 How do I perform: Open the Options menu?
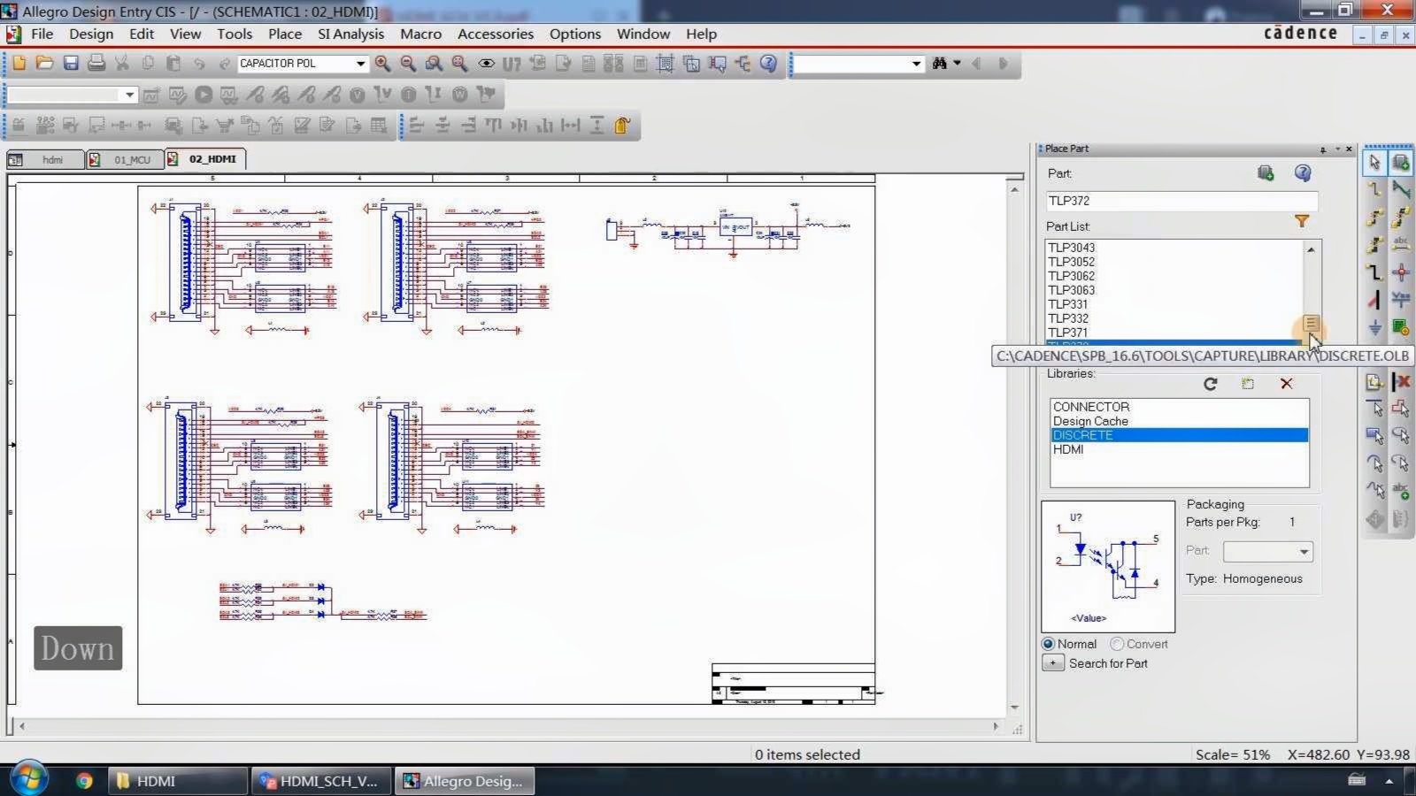click(x=575, y=34)
